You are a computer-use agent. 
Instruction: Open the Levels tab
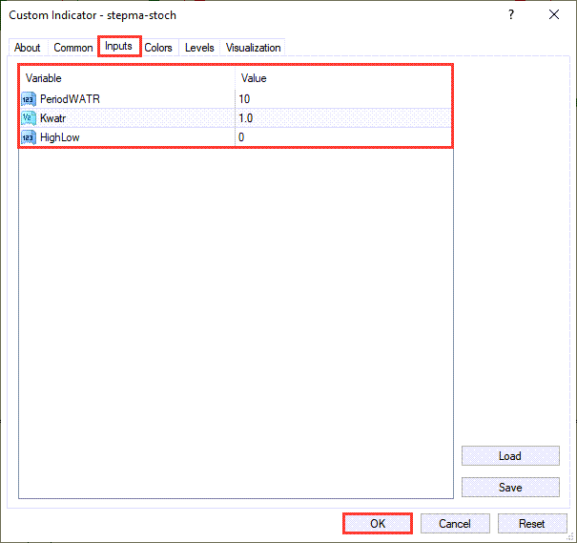point(199,48)
